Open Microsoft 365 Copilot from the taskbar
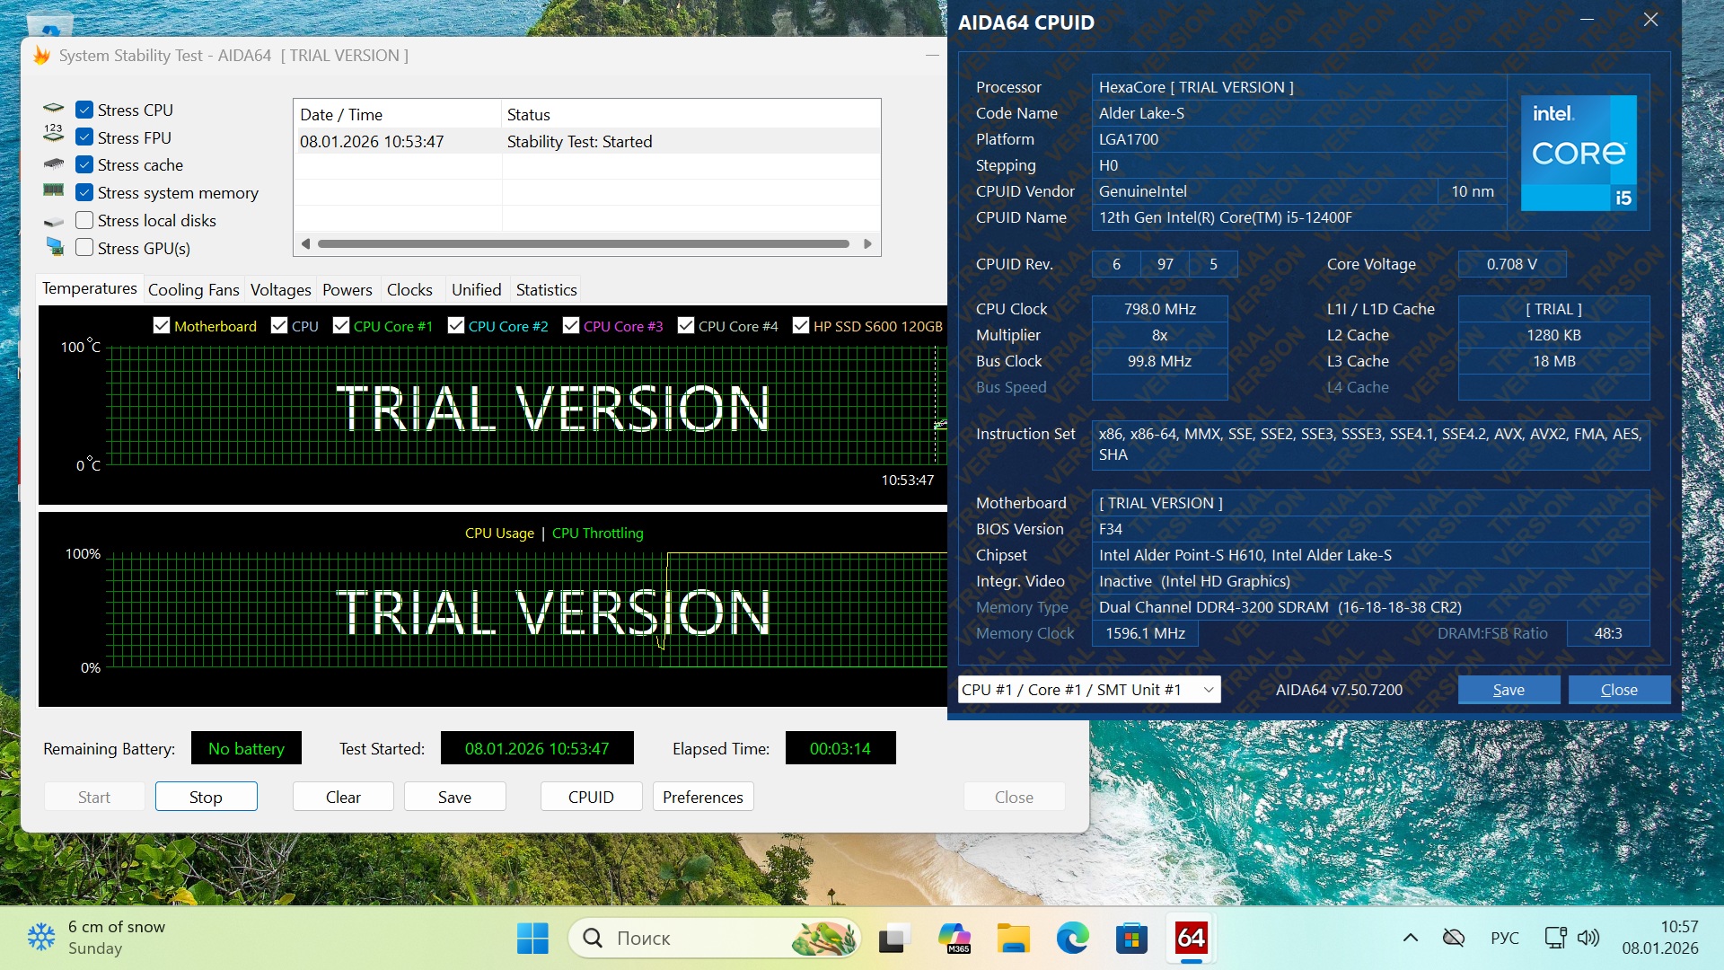Screen dimensions: 1724x970 954,939
